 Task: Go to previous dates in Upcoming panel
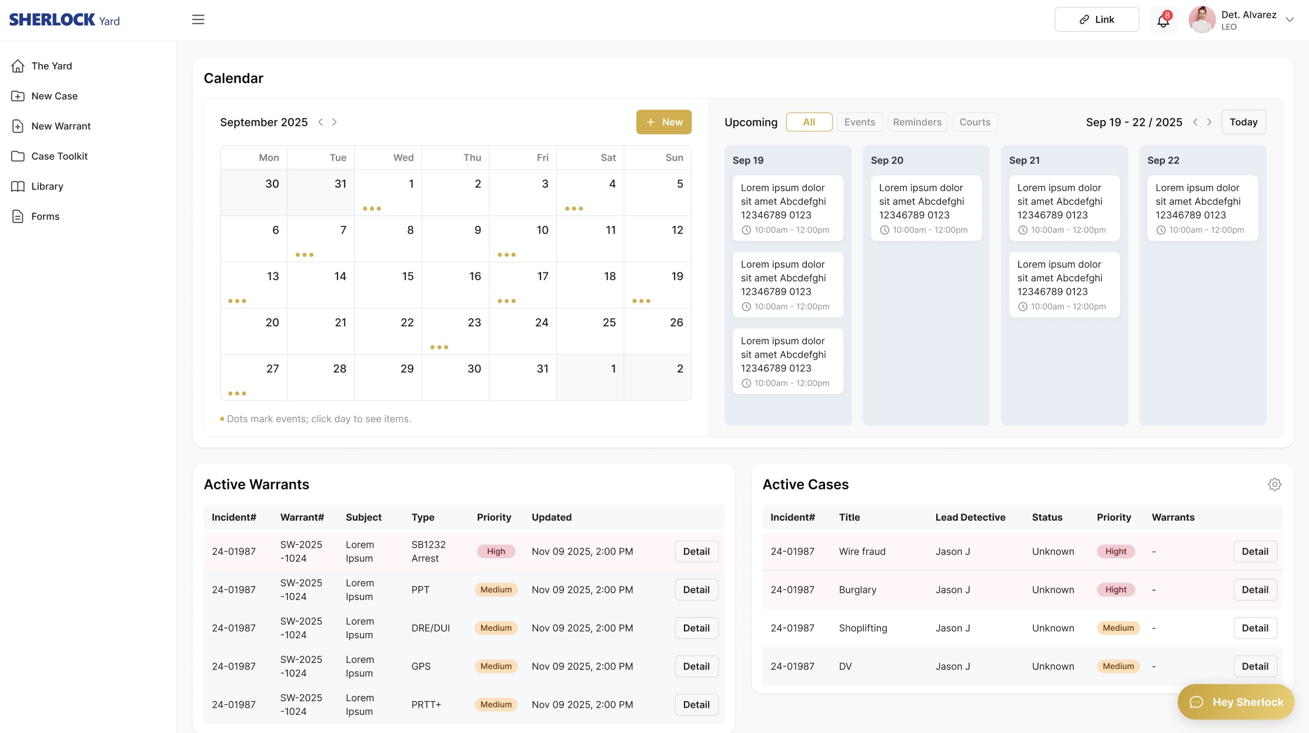click(1195, 122)
